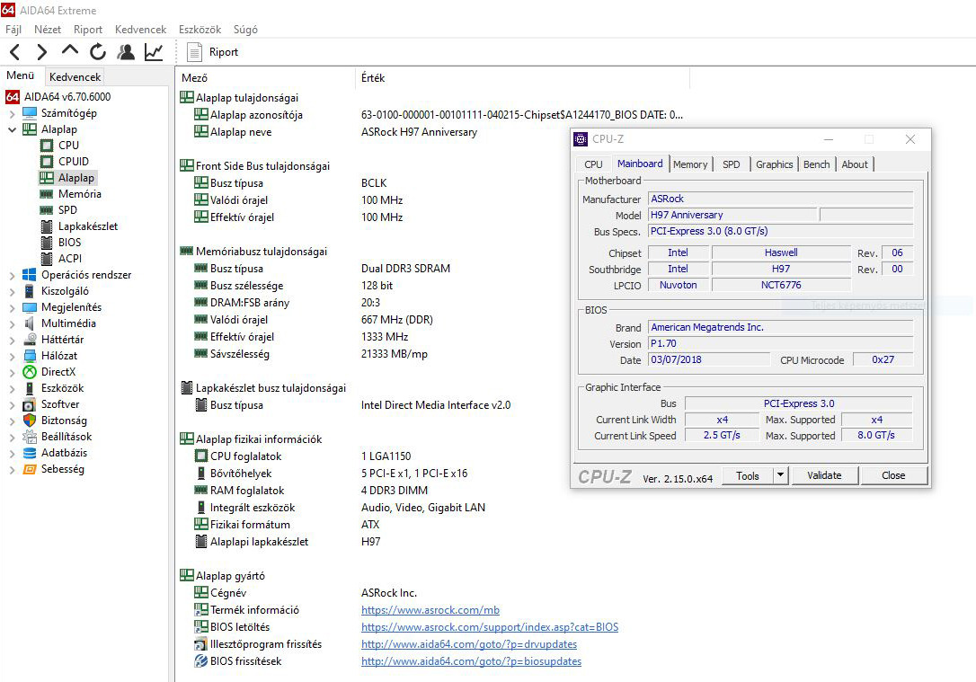Screen dimensions: 976x682
Task: Collapse the Alaplap tree node
Action: [12, 129]
